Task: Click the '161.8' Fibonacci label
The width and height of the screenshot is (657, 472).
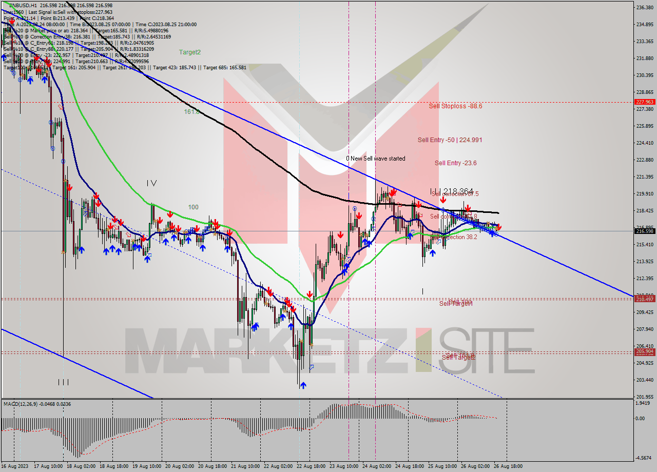Action: (192, 111)
